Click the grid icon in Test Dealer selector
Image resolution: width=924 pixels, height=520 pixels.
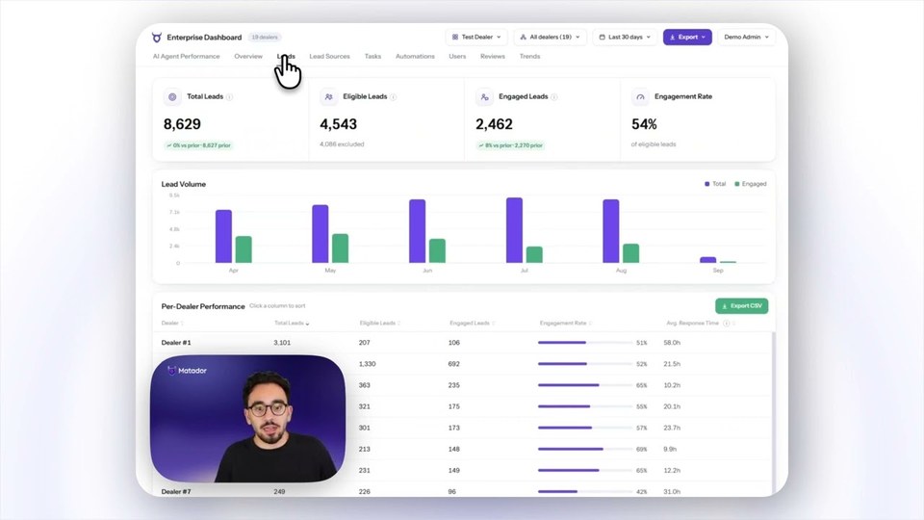(x=455, y=38)
